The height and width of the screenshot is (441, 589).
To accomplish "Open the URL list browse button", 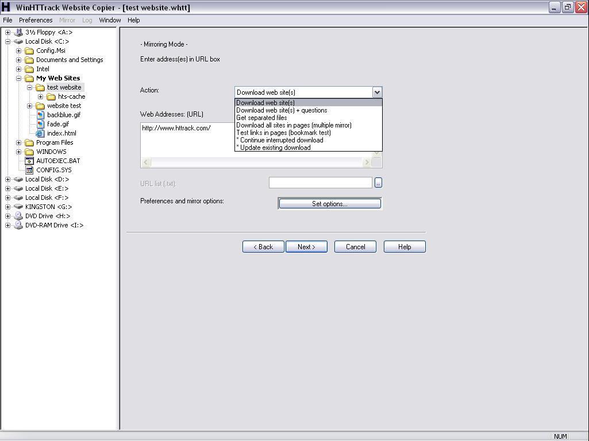I will (378, 183).
